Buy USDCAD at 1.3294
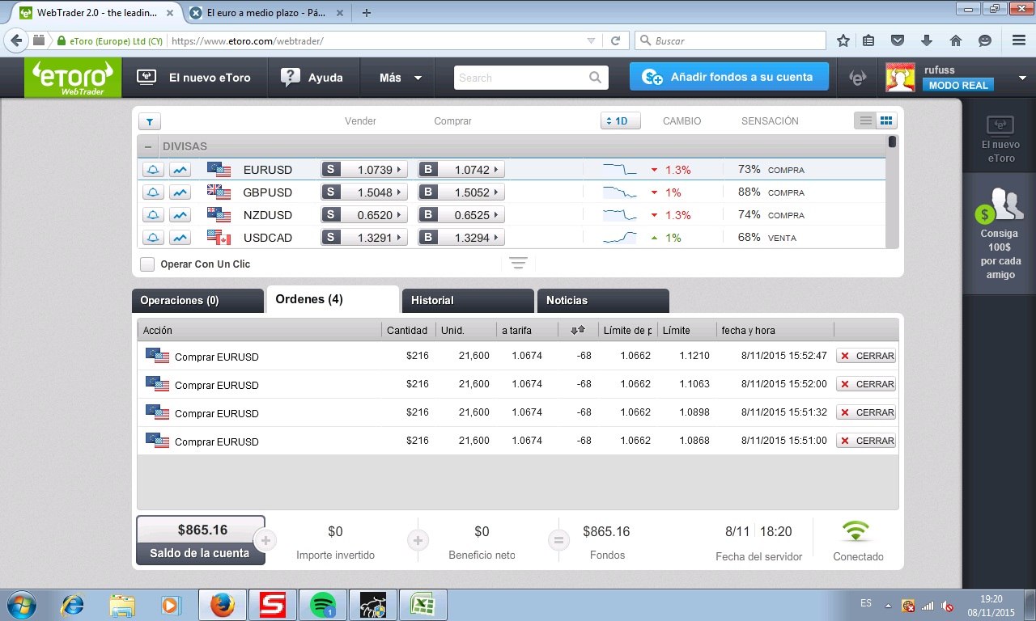This screenshot has width=1036, height=621. coord(461,238)
